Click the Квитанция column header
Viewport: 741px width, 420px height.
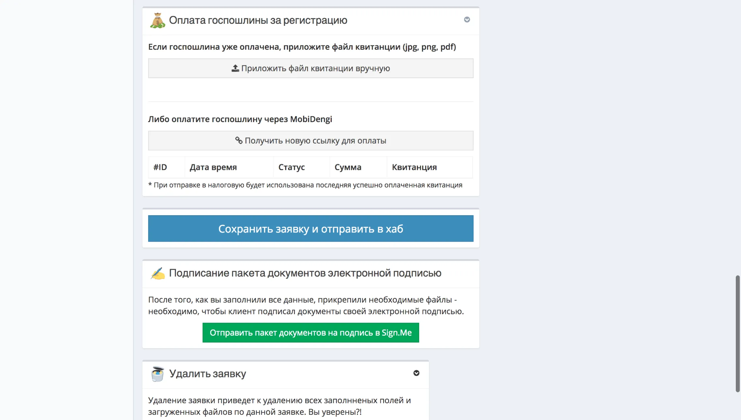[x=414, y=167]
